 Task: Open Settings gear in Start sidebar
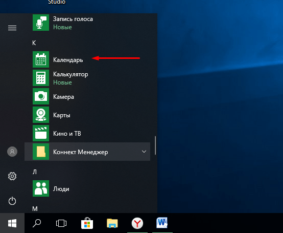12,176
